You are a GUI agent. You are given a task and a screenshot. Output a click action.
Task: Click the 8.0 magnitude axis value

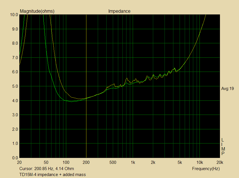pyautogui.click(x=15, y=43)
